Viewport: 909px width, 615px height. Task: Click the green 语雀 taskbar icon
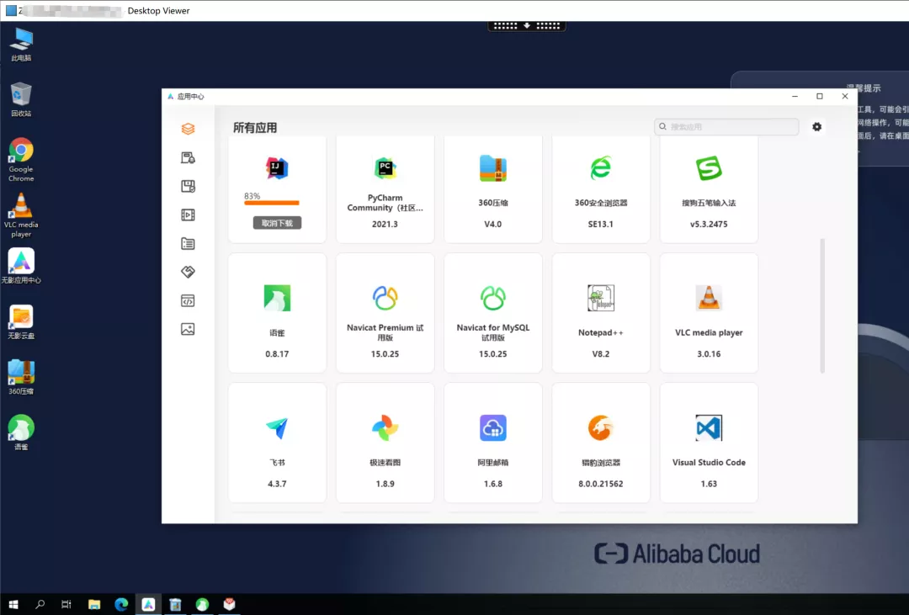coord(202,605)
